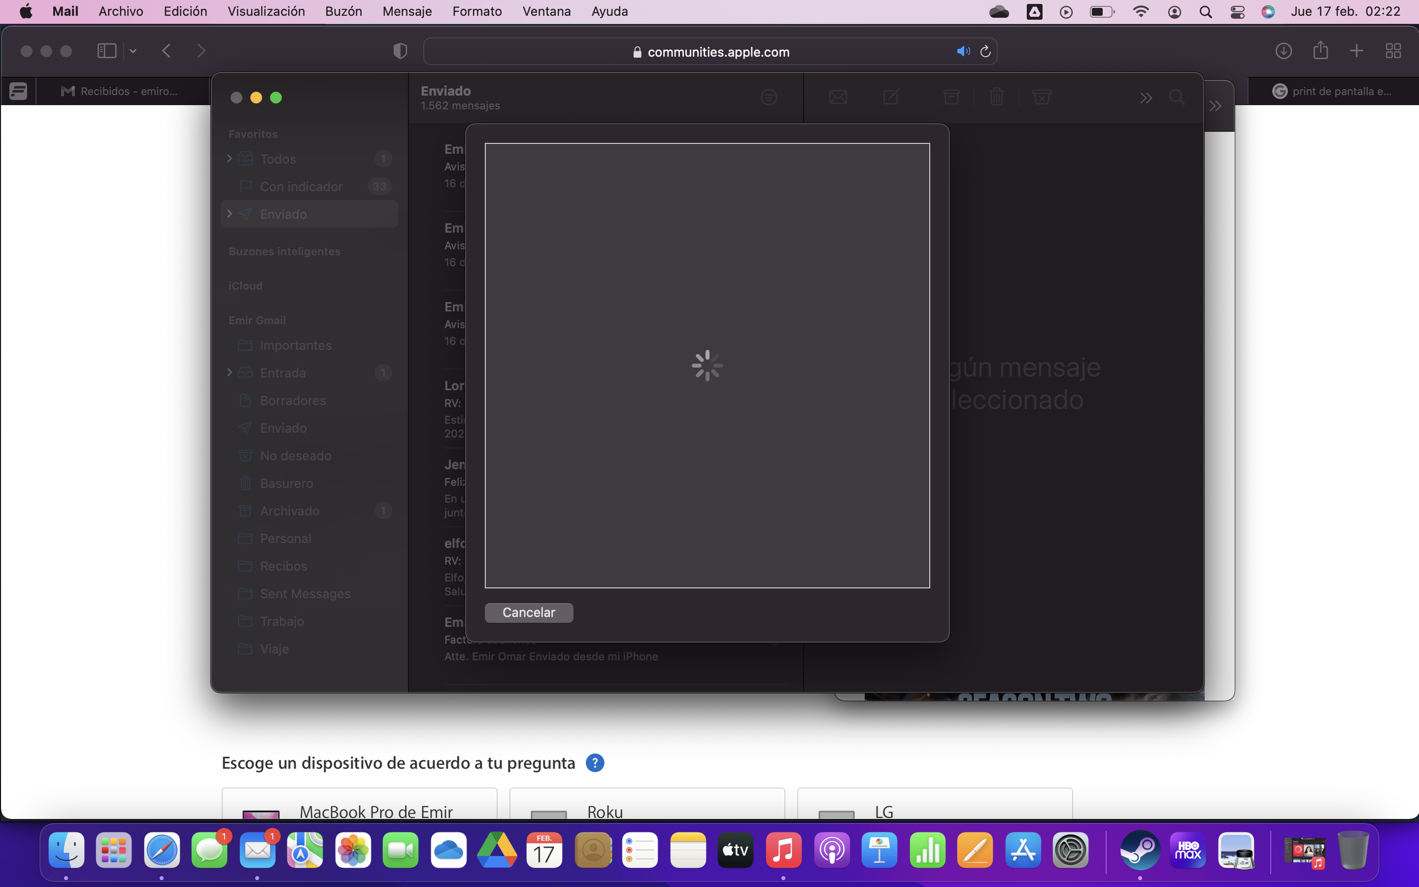The width and height of the screenshot is (1419, 887).
Task: Expand the Entrada mailbox chevron
Action: point(229,373)
